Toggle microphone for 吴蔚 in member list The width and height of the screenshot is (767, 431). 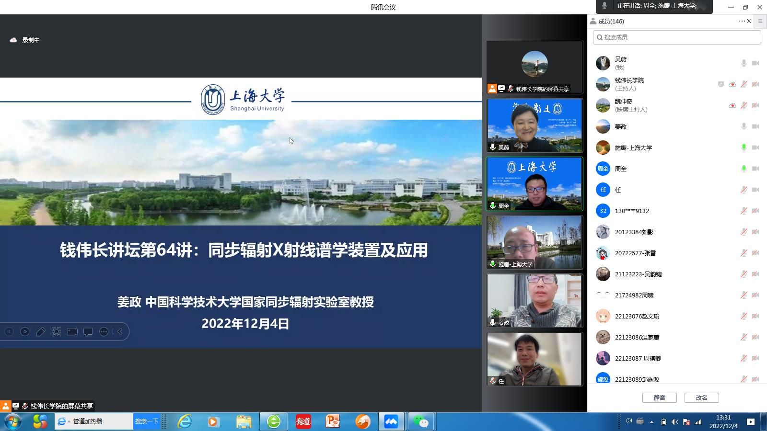point(744,63)
